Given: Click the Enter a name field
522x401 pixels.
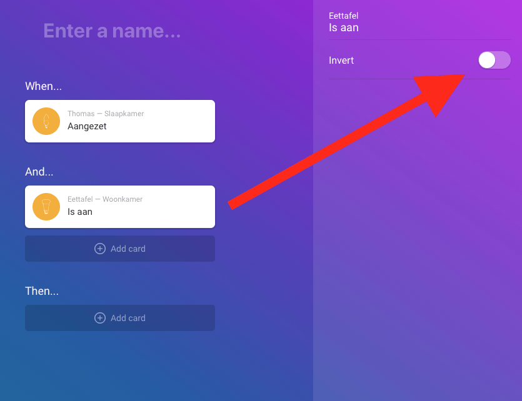Looking at the screenshot, I should point(112,31).
